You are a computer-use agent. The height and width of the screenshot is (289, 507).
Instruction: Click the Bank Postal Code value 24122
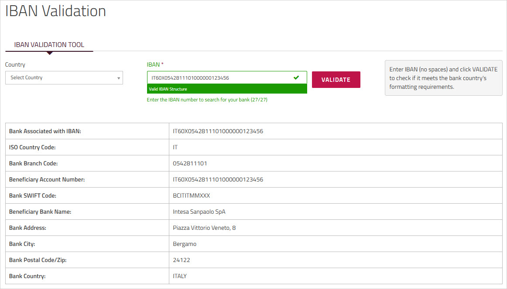coord(182,260)
